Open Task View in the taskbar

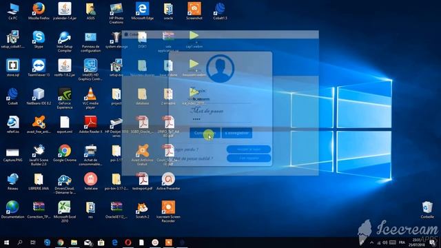[33, 242]
